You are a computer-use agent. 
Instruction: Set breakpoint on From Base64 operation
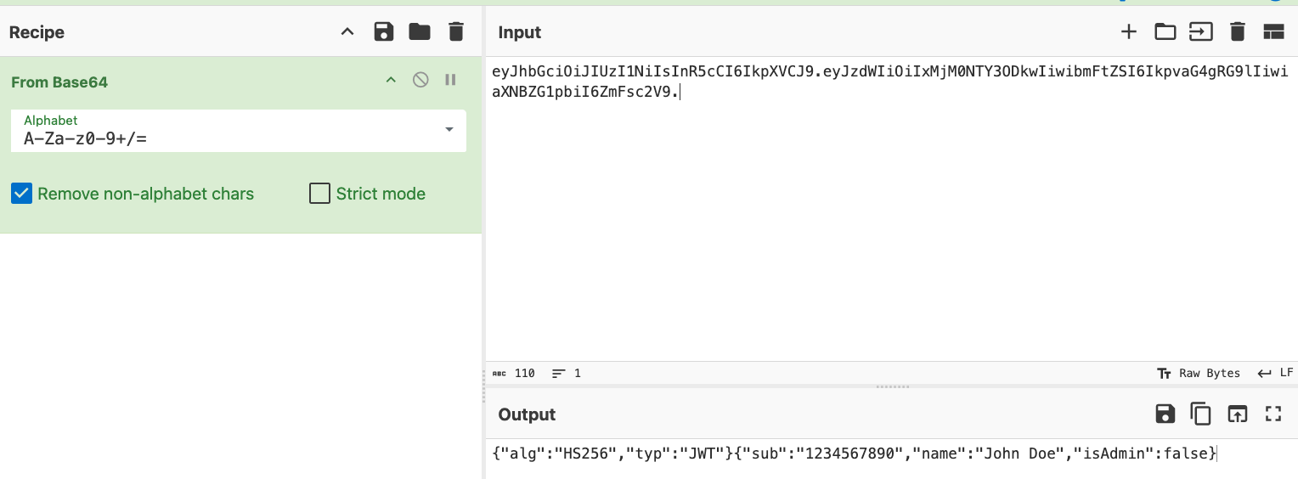click(x=450, y=80)
